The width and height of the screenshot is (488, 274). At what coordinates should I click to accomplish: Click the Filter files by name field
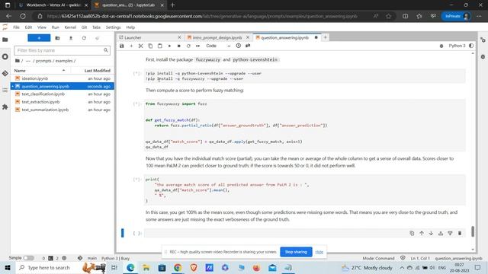(x=62, y=50)
